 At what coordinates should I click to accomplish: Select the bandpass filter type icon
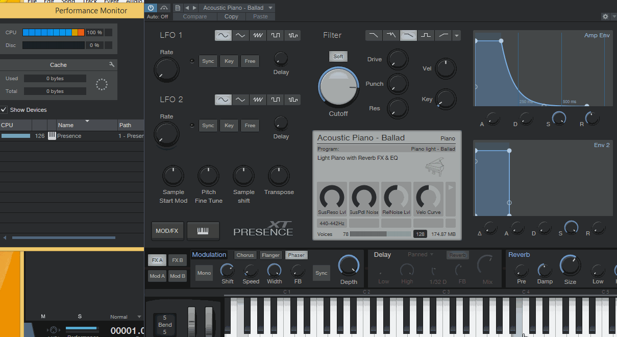coord(426,35)
